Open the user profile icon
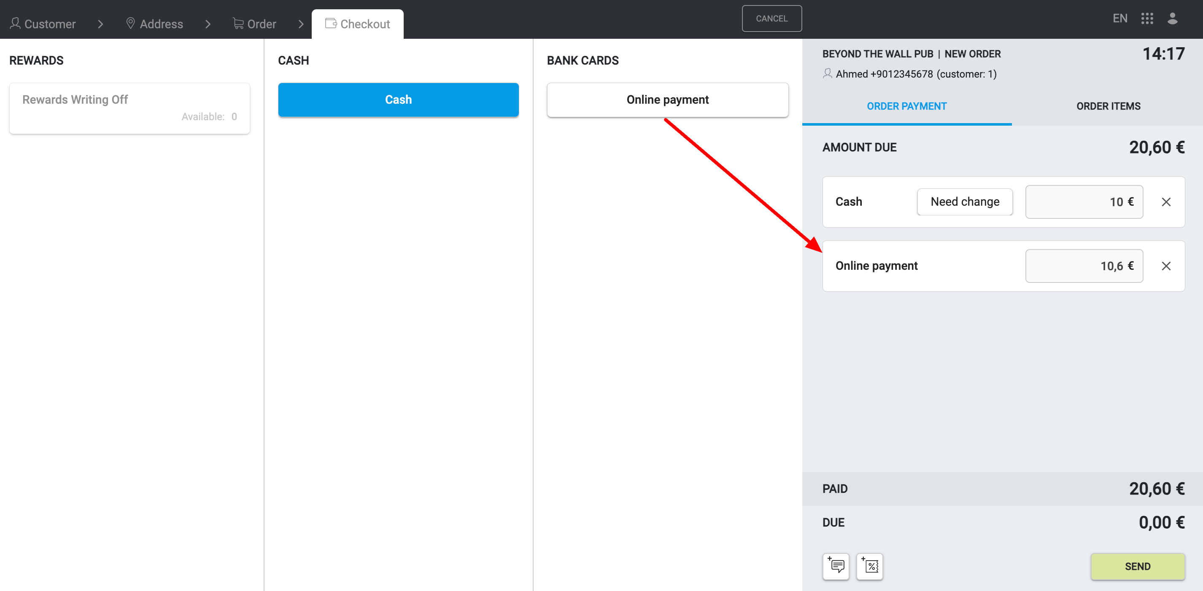1203x591 pixels. 1172,19
